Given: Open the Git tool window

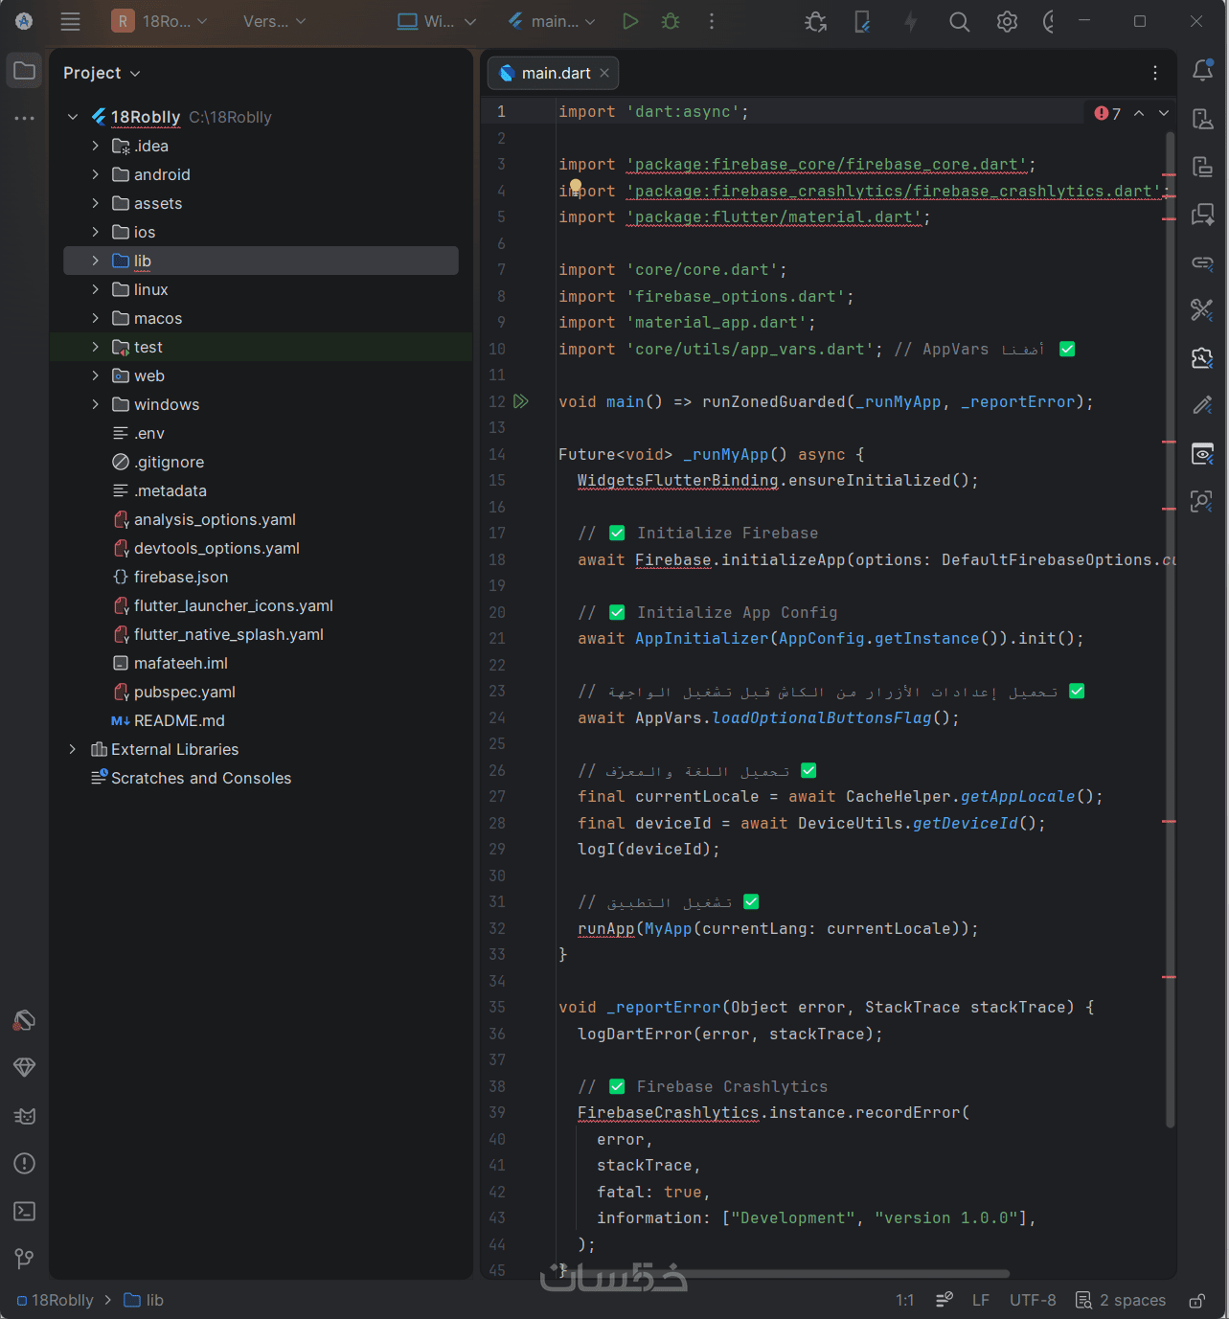Looking at the screenshot, I should [25, 1259].
